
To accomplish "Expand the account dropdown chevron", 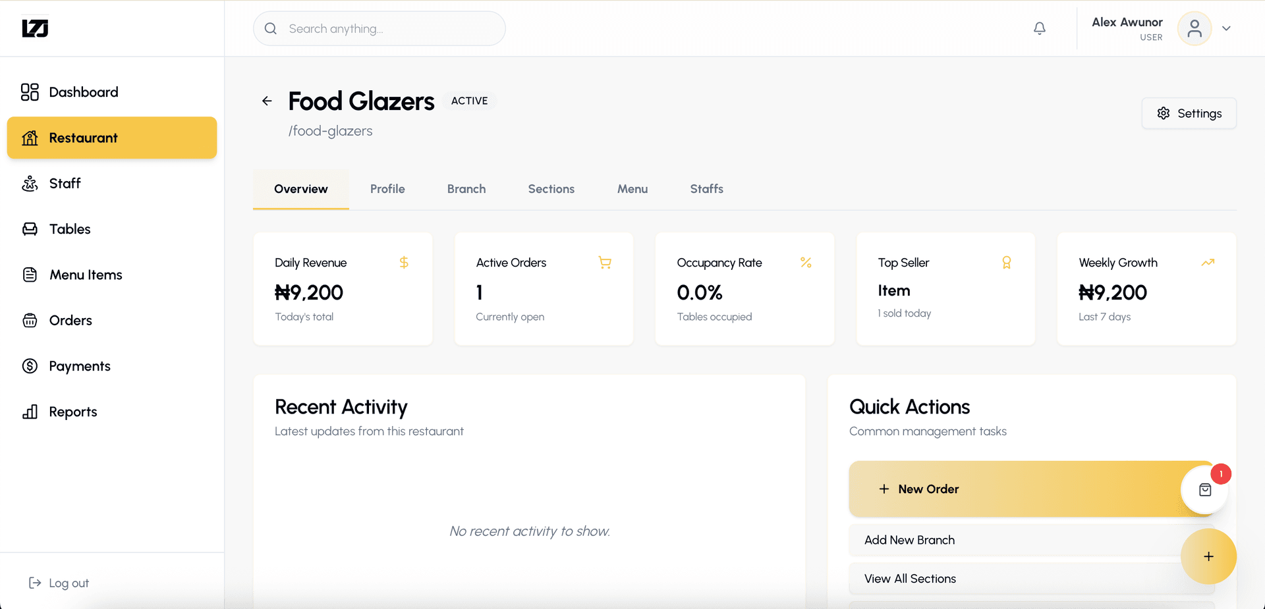I will (1227, 28).
